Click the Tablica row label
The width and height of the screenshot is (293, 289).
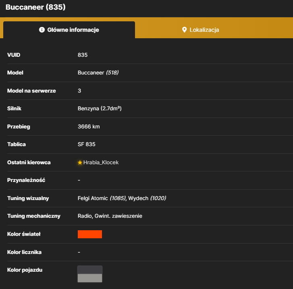click(17, 144)
